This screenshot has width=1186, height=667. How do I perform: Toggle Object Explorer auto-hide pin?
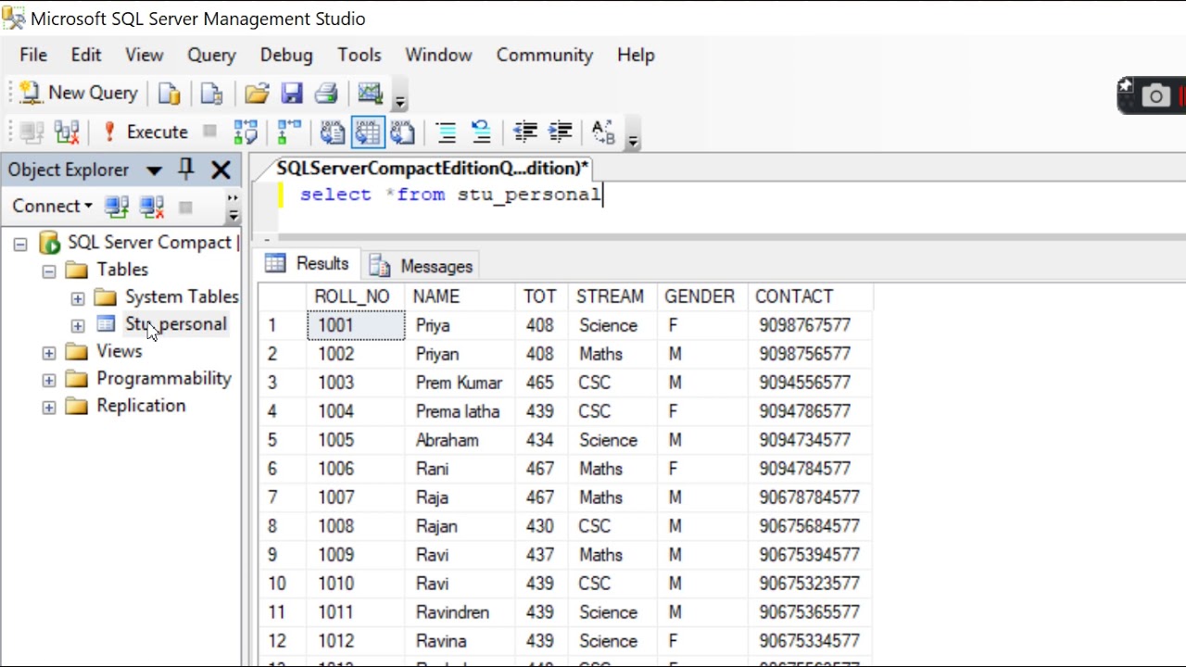tap(186, 170)
